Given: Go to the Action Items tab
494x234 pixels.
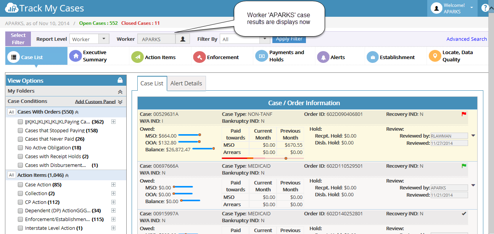Looking at the screenshot, I should click(x=160, y=57).
